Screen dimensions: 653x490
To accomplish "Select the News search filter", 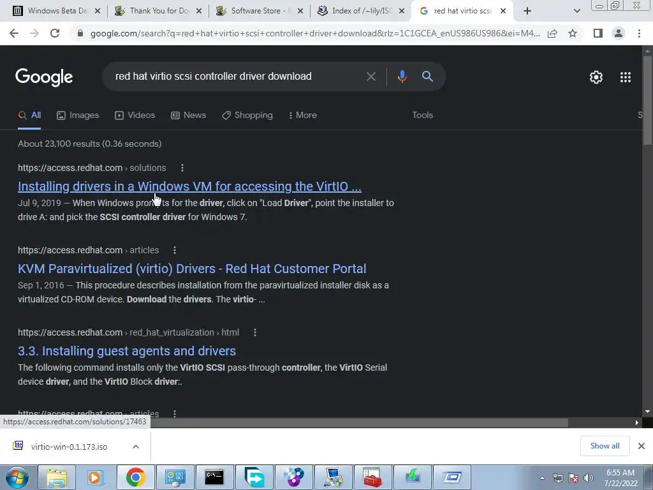I will [x=189, y=115].
